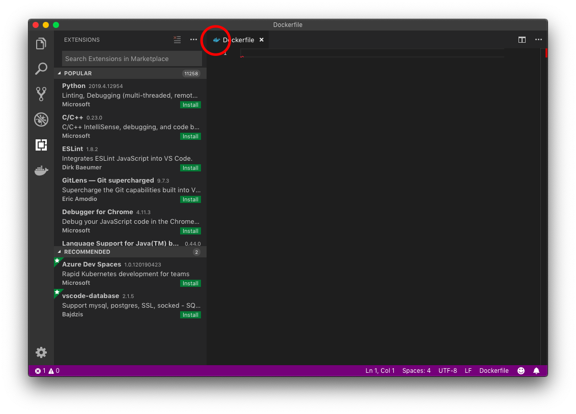Change indentation via Spaces: 4
This screenshot has width=576, height=414.
[x=416, y=371]
